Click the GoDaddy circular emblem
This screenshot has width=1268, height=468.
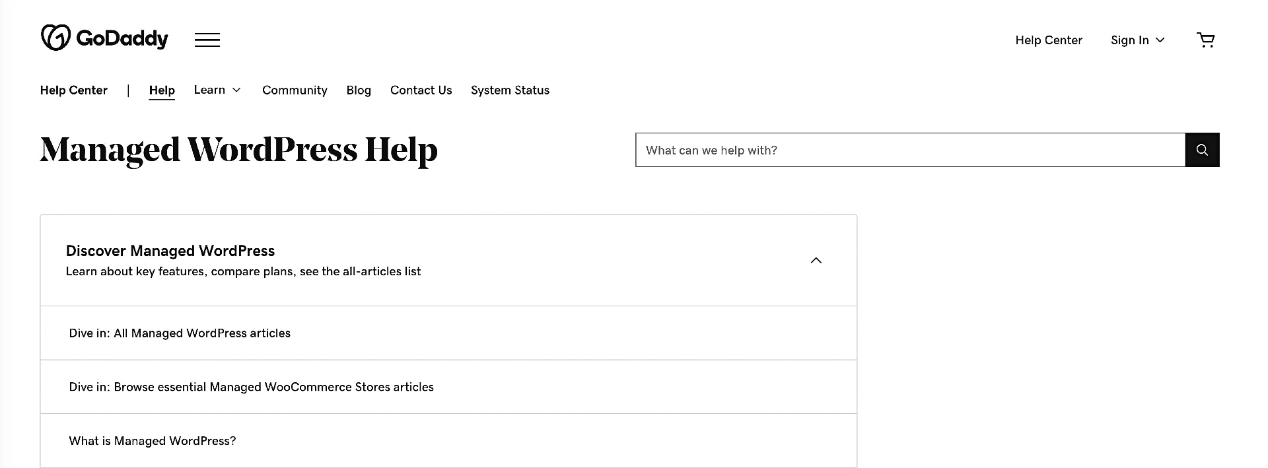(55, 37)
